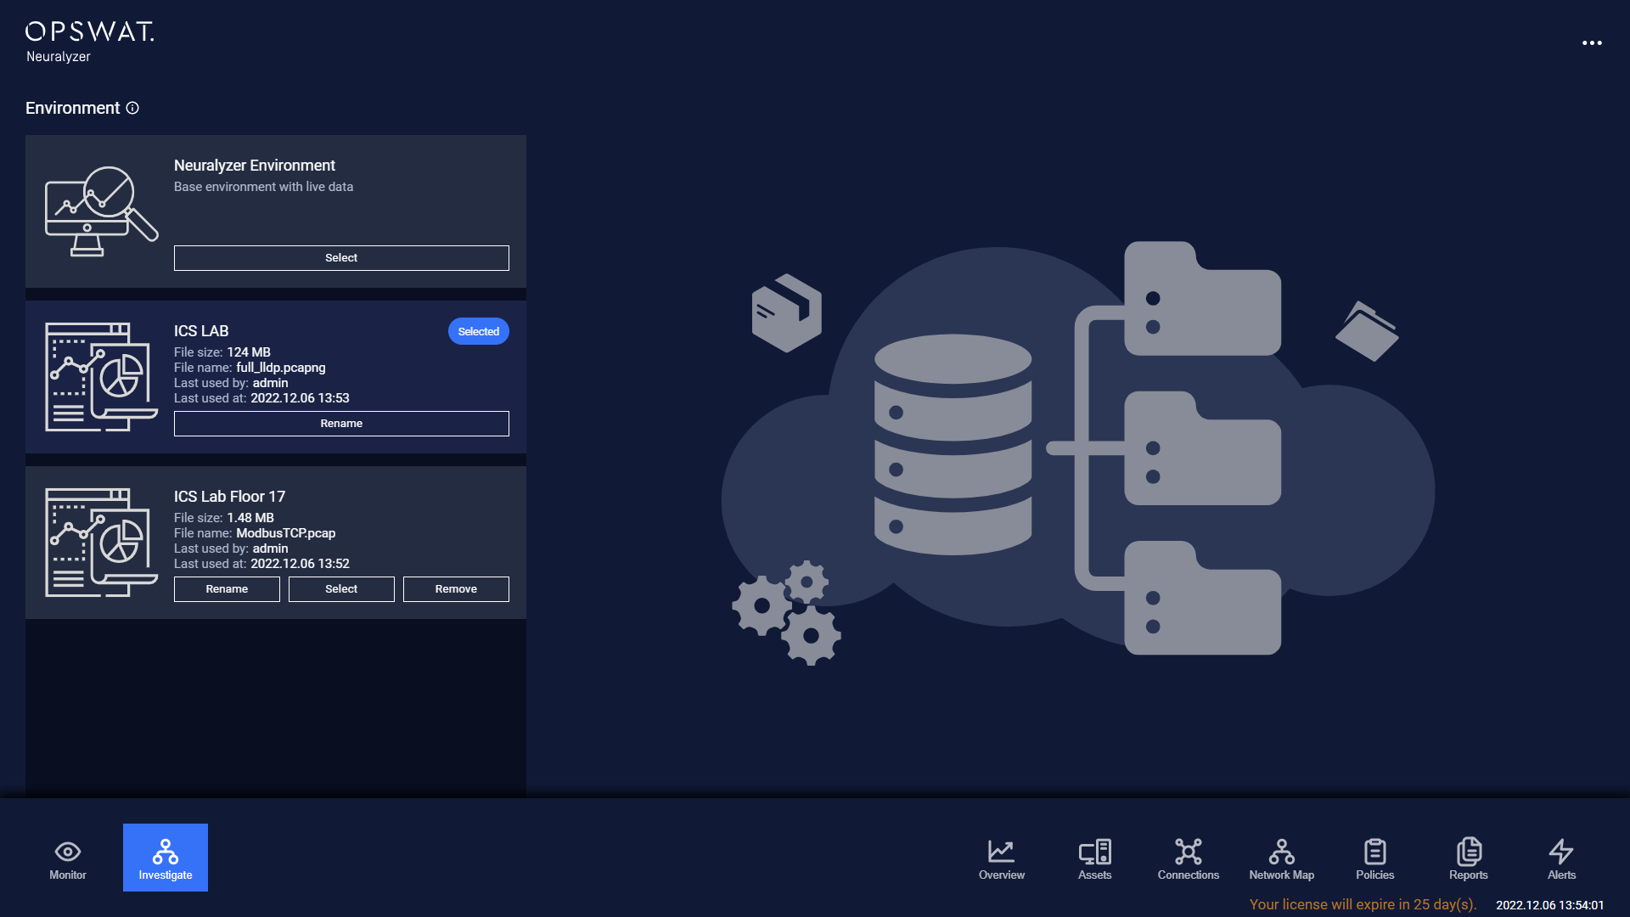
Task: Click the Environment heading
Action: click(73, 108)
